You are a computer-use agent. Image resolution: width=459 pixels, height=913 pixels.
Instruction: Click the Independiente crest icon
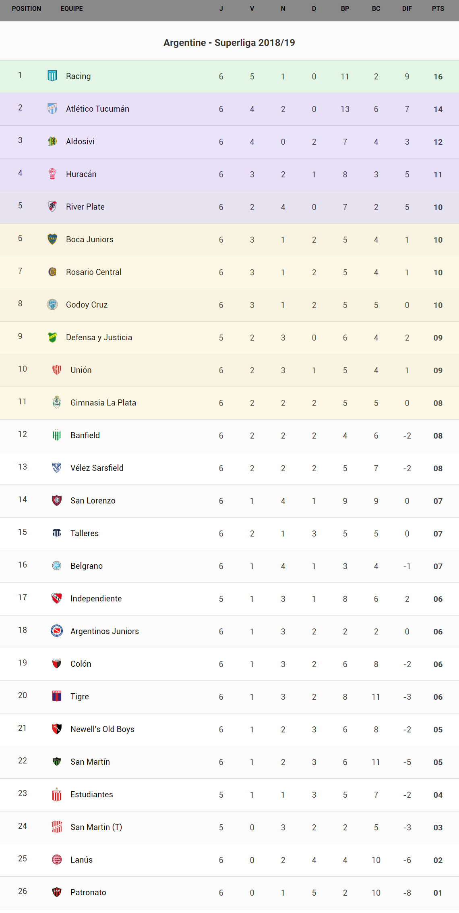(57, 598)
